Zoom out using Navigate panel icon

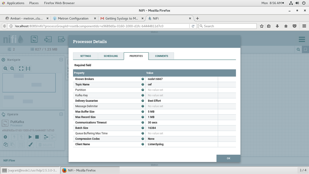tap(12, 68)
